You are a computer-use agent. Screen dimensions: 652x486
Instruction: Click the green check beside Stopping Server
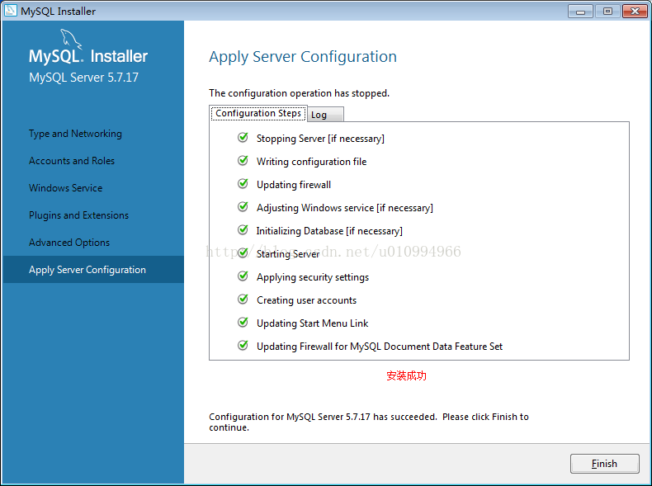[243, 138]
